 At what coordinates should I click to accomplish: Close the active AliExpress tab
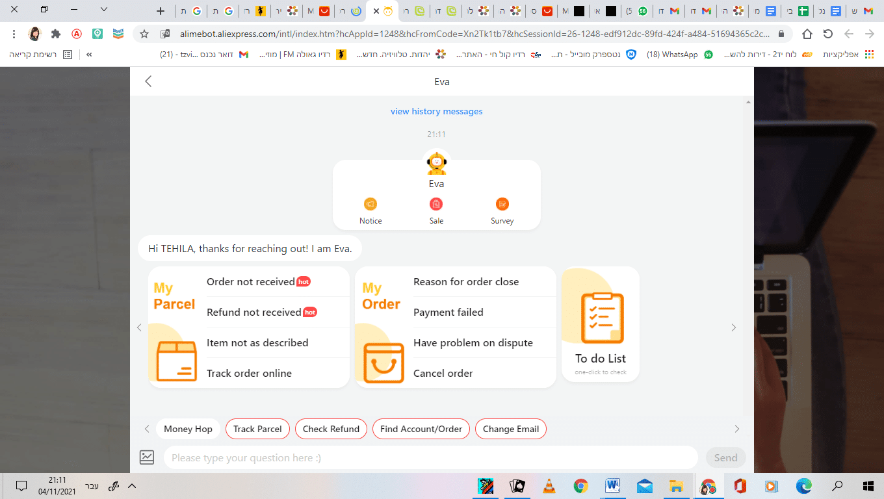376,11
